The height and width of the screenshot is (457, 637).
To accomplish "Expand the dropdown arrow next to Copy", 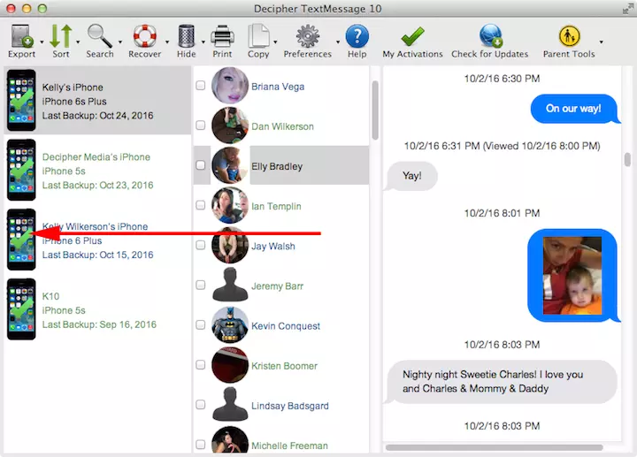I will click(x=276, y=42).
